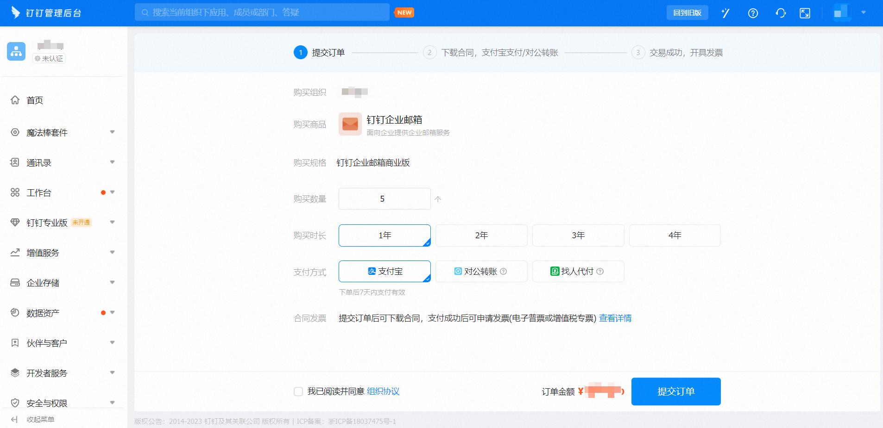Click the 提交订单 submit button

[676, 391]
